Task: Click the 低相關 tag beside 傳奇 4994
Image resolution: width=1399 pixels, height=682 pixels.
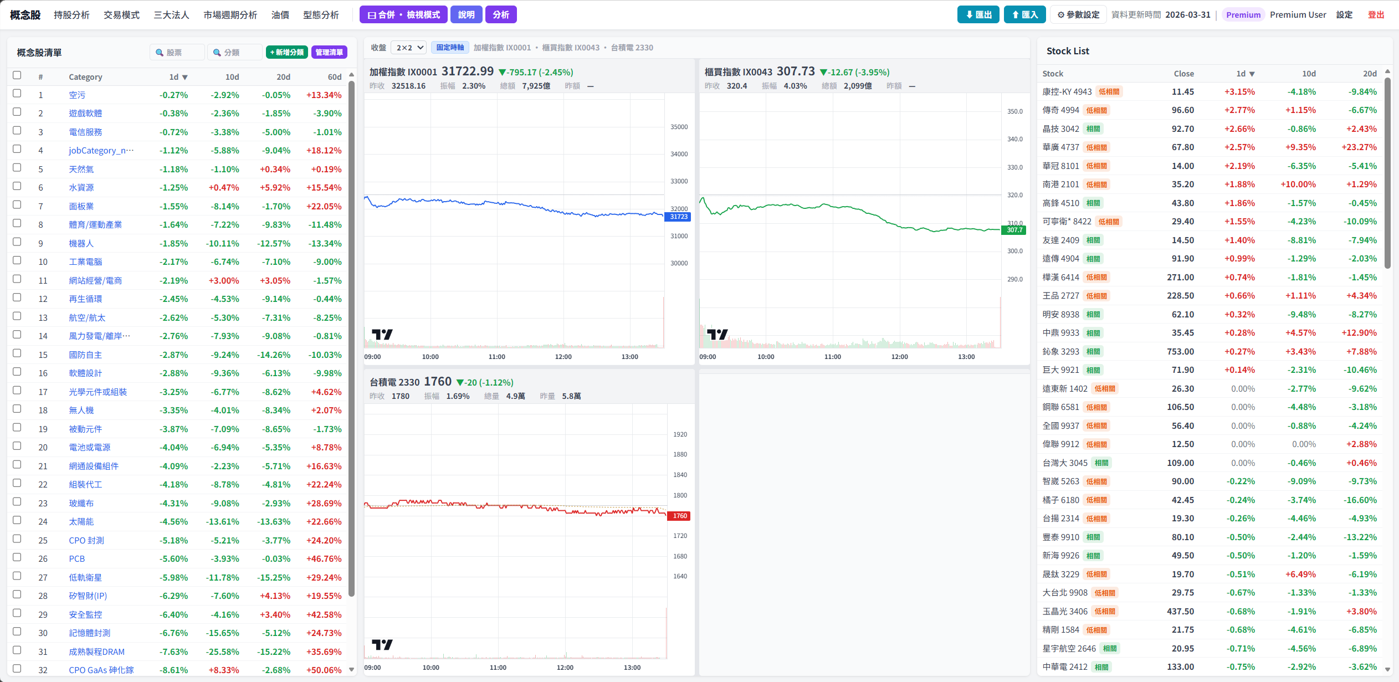Action: pyautogui.click(x=1096, y=110)
